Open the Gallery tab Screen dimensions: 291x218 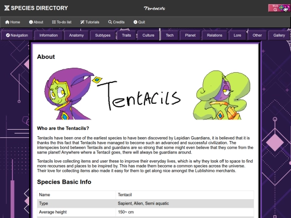pos(279,35)
